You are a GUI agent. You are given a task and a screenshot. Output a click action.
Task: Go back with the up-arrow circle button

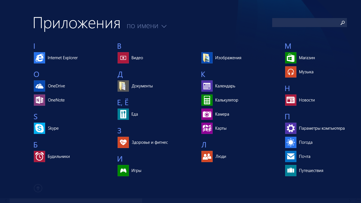(x=38, y=188)
